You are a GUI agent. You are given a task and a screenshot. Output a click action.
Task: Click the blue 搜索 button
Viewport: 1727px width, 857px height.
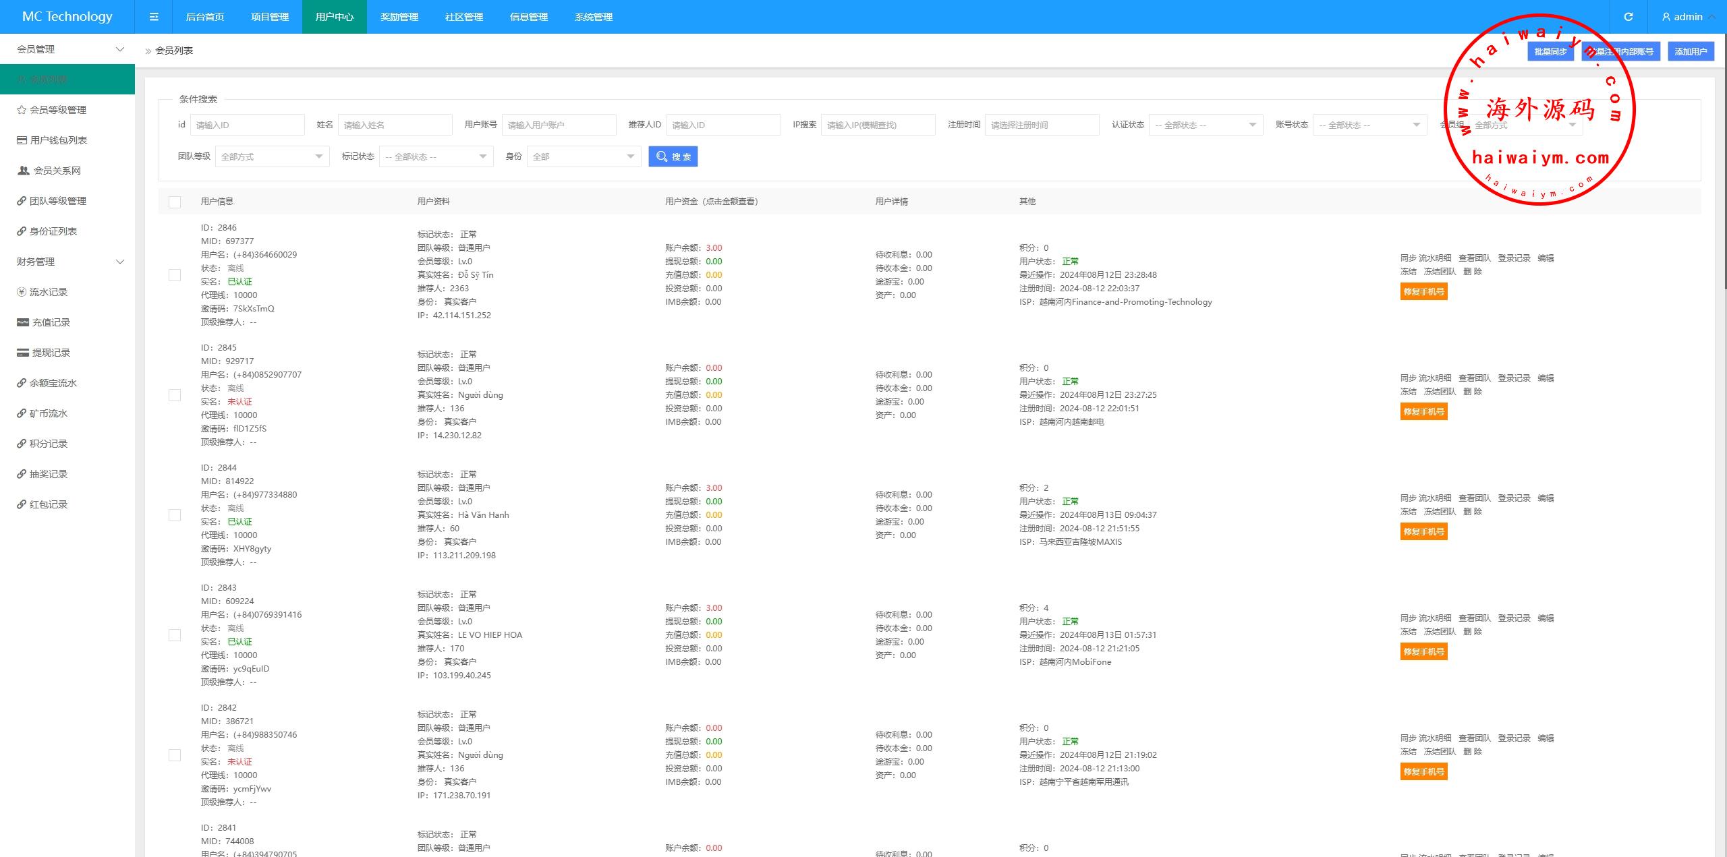pyautogui.click(x=673, y=156)
